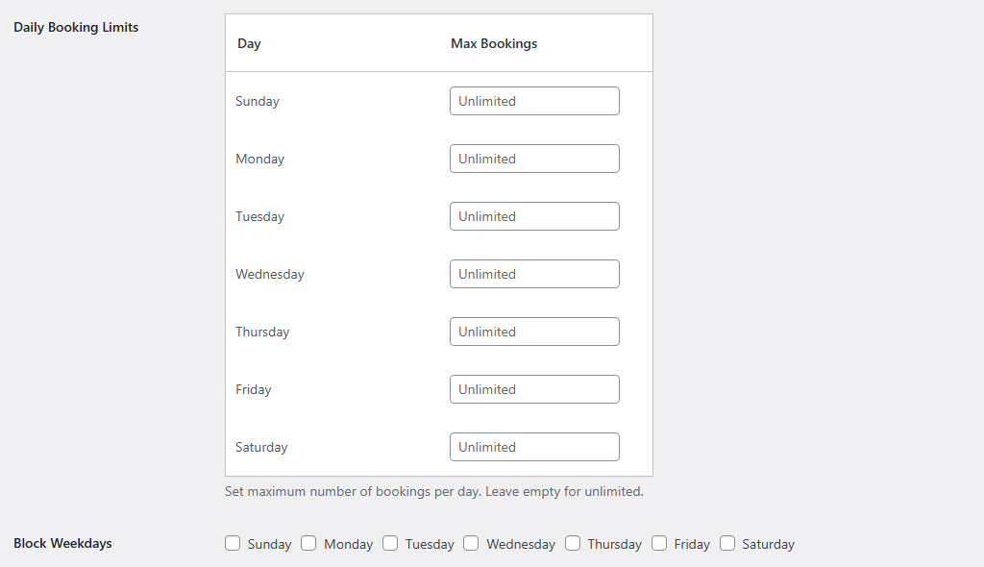Toggle the Friday block checkbox
Viewport: 984px width, 567px height.
point(660,543)
